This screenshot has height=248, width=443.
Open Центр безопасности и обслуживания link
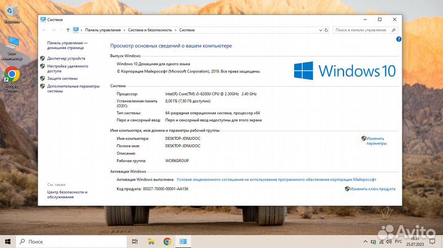[67, 195]
